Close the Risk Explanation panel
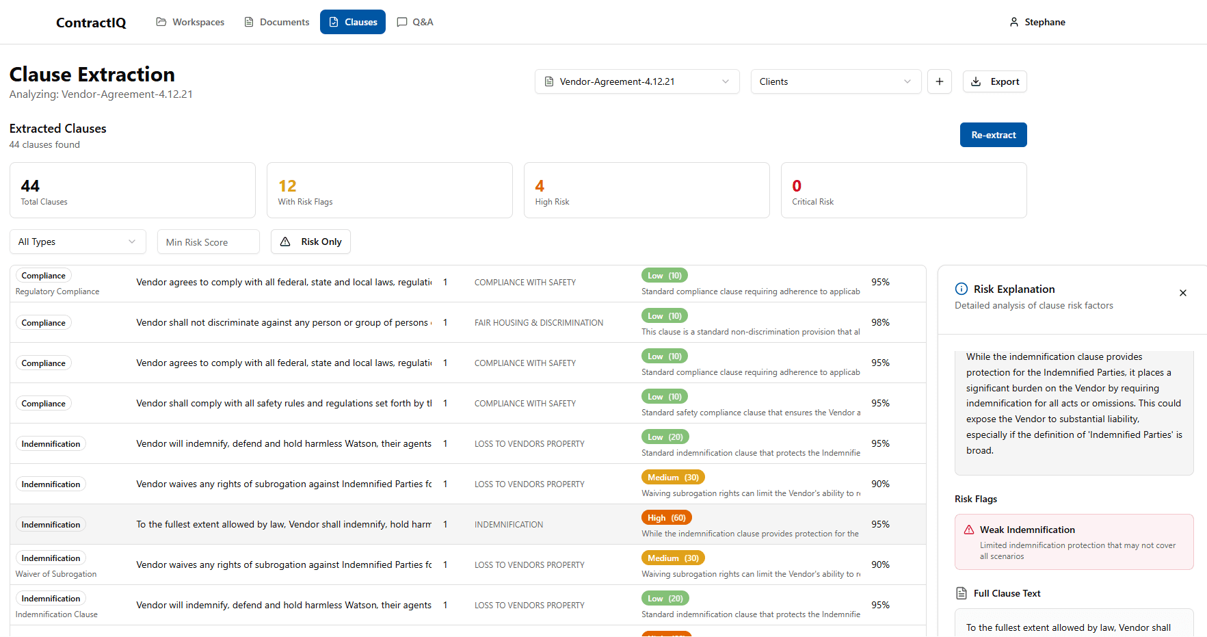 click(1182, 293)
